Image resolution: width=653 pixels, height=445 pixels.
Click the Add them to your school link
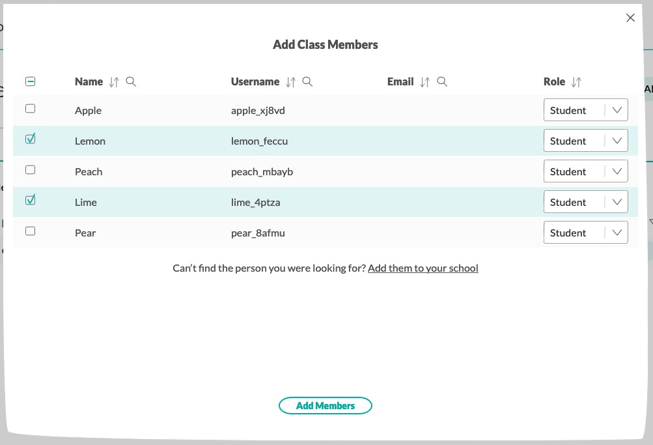pyautogui.click(x=423, y=268)
